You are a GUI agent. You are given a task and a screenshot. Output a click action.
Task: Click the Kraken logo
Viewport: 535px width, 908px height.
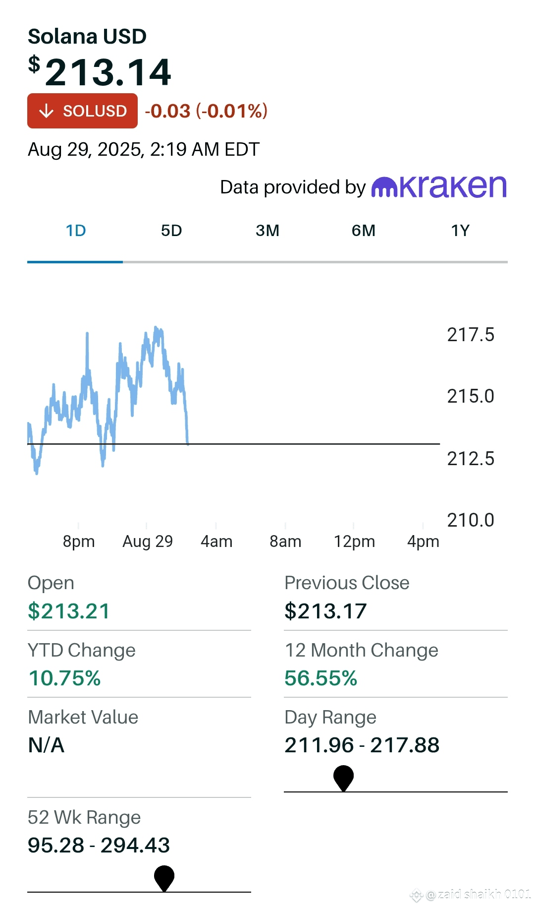tap(439, 187)
